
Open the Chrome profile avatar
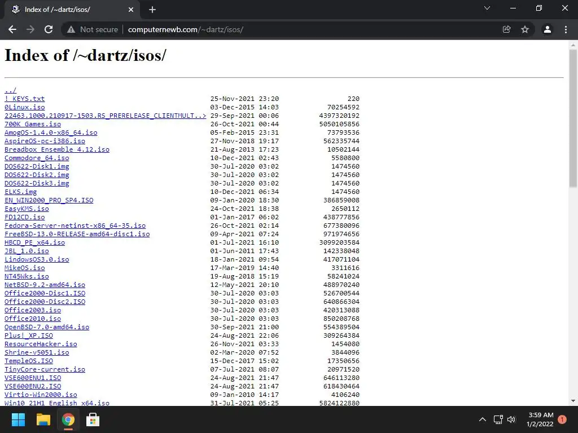point(548,29)
